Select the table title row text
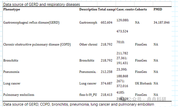The image size is (178, 107). coord(42,4)
